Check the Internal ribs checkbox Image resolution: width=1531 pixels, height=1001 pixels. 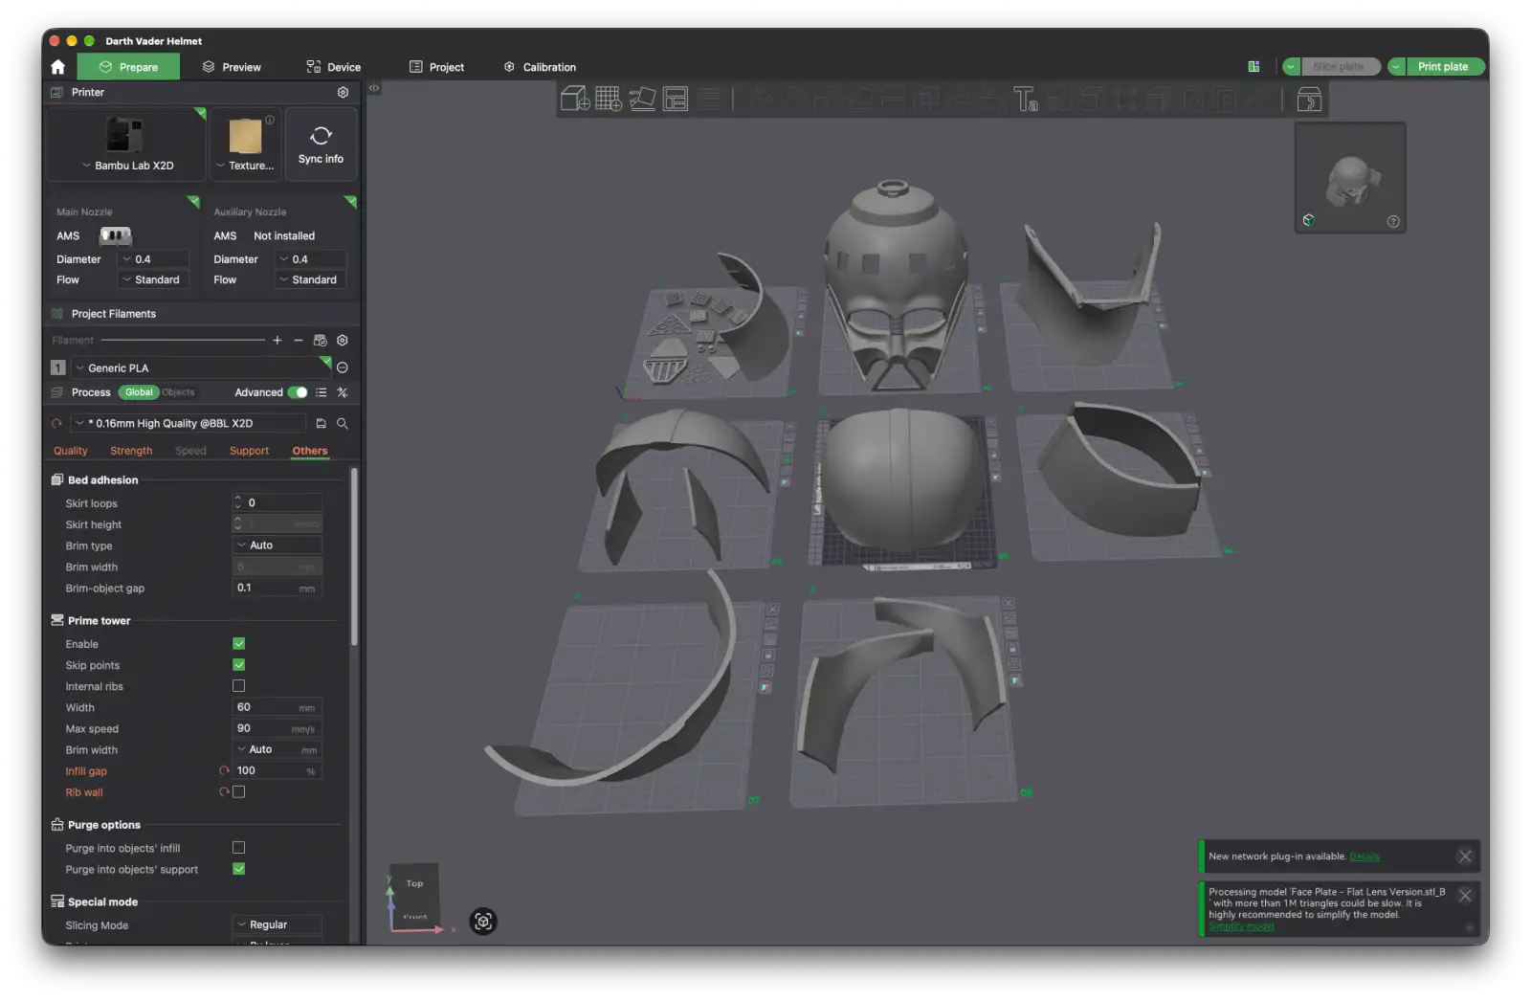pyautogui.click(x=239, y=686)
